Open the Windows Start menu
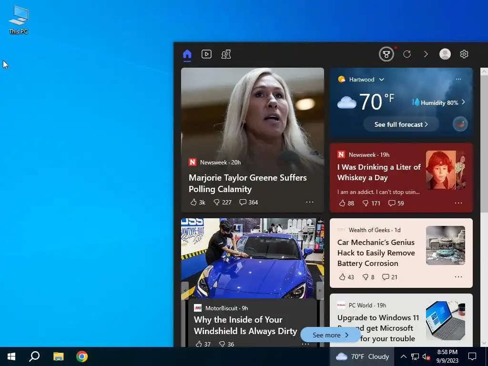Screen dimensions: 488x366 11,356
